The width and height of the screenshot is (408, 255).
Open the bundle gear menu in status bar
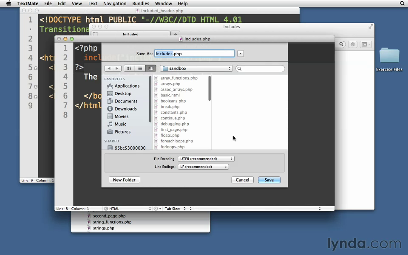[x=157, y=209]
